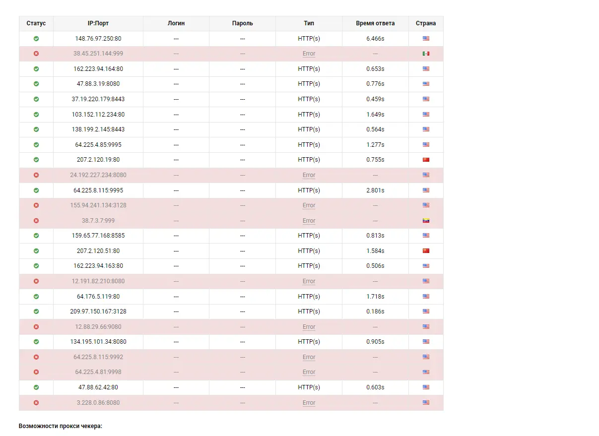This screenshot has width=599, height=436.
Task: Select IP address 209.97.150.167:3128
Action: pos(98,311)
